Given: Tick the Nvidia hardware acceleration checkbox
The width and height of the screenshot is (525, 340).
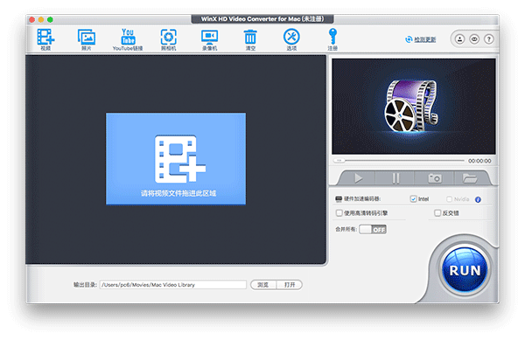Looking at the screenshot, I should (449, 199).
